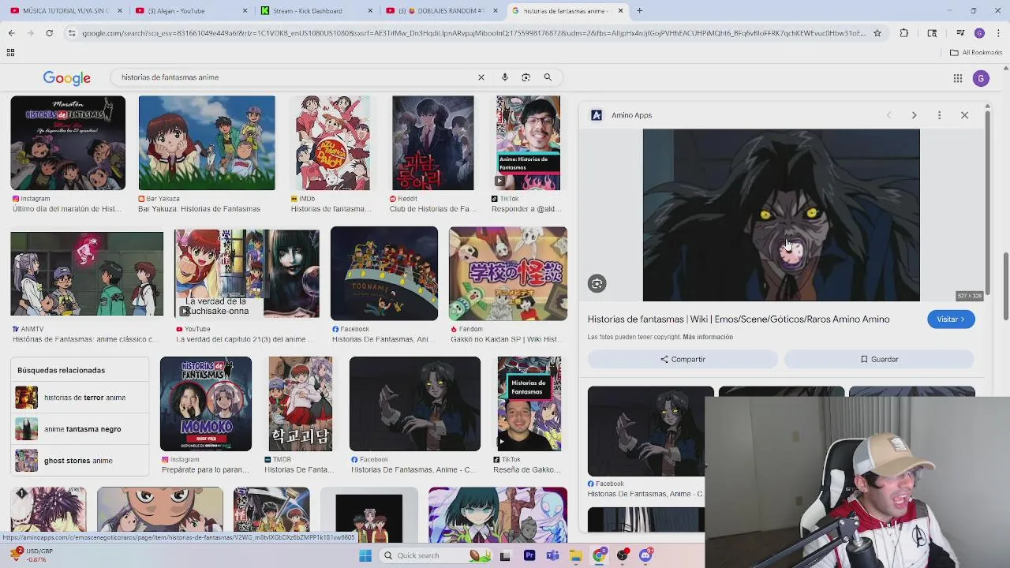Share the image with Compartir
This screenshot has height=568, width=1010.
pyautogui.click(x=683, y=359)
